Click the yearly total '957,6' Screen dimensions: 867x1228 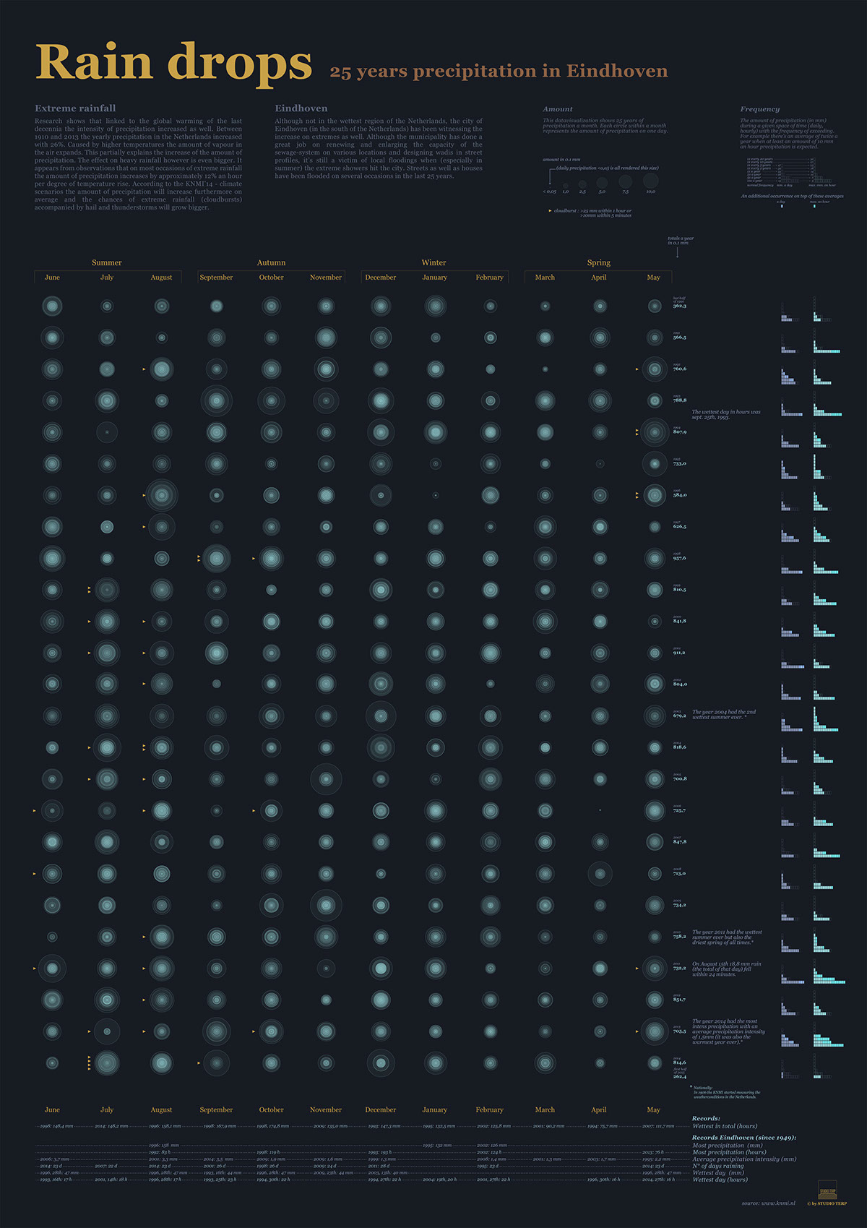(x=680, y=558)
